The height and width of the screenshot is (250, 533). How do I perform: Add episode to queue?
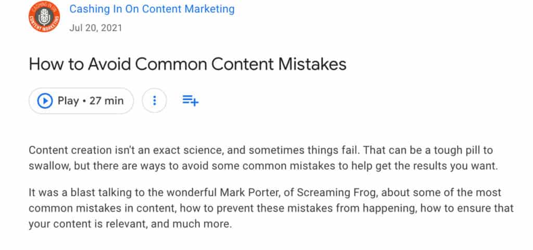(190, 101)
